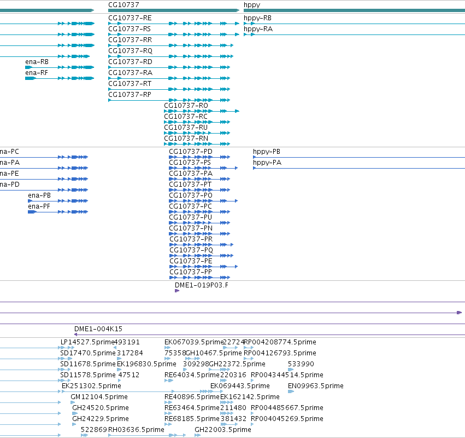Screen dimensions: 465x438
Task: Select the CG10737-RE transcript label
Action: click(x=130, y=18)
